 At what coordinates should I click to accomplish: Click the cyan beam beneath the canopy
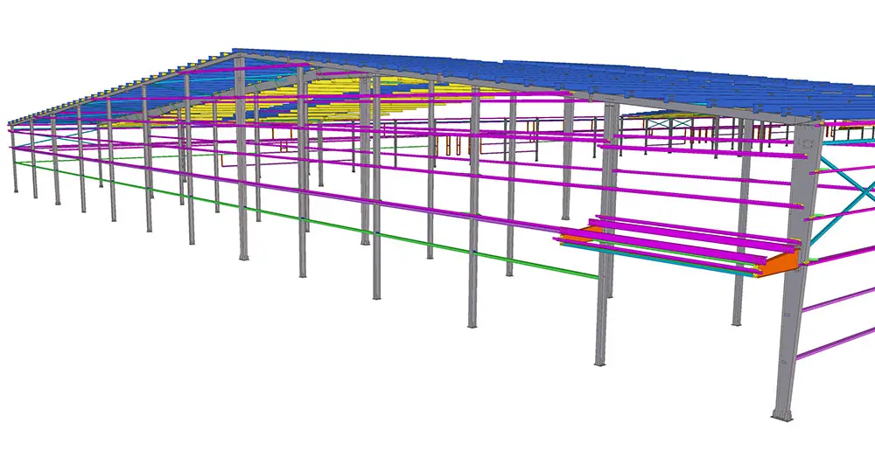click(x=656, y=260)
